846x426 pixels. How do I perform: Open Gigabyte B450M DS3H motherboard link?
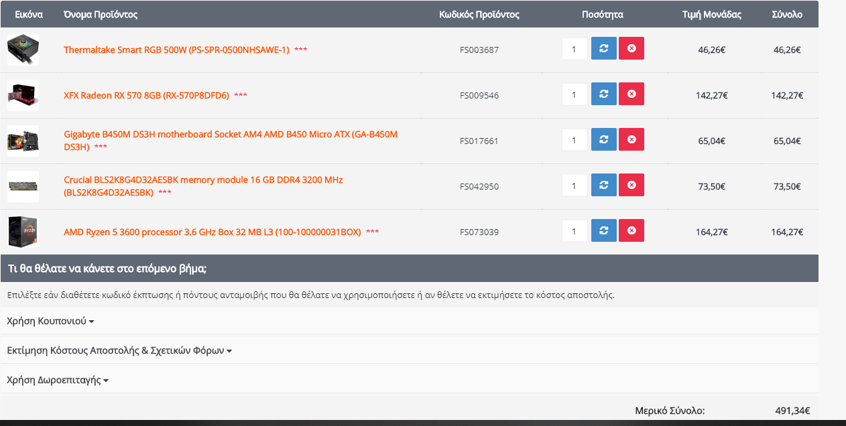231,140
